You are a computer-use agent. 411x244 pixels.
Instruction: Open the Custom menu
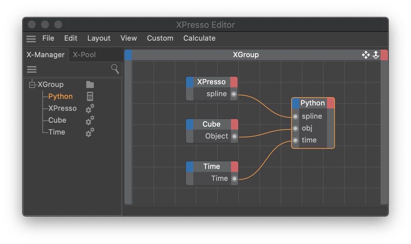point(160,38)
